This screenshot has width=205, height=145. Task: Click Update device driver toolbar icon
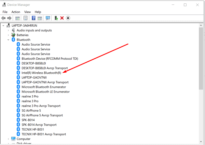[x=56, y=18]
